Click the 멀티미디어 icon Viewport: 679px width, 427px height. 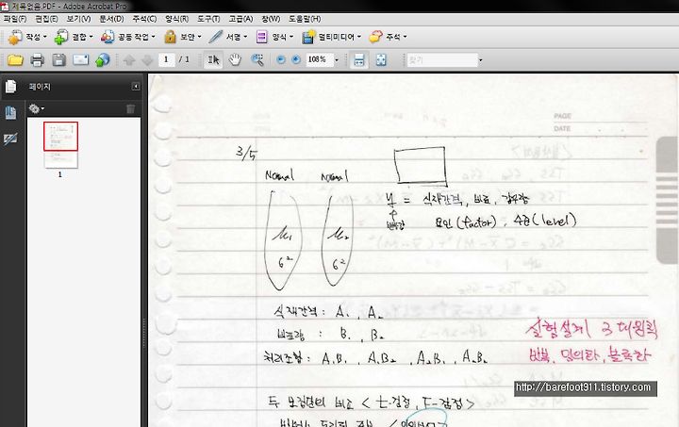tap(308, 37)
